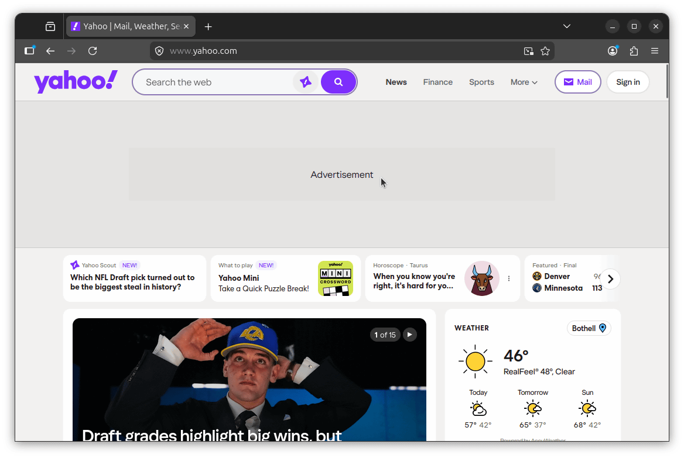Click the purple search magnifier button
The image size is (684, 458).
pos(338,82)
